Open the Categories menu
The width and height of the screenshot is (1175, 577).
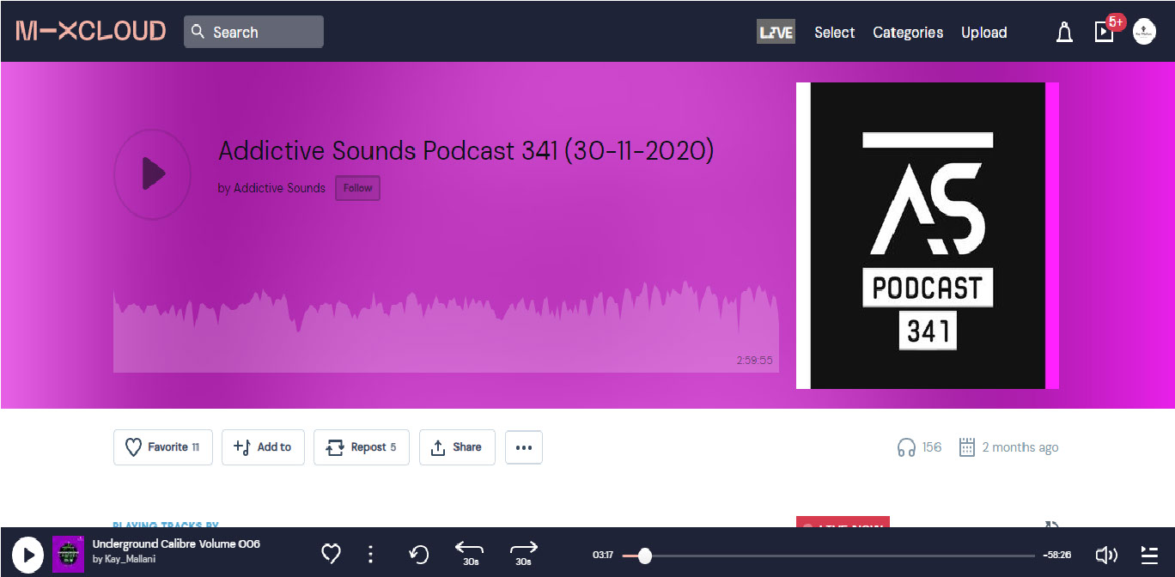coord(908,33)
